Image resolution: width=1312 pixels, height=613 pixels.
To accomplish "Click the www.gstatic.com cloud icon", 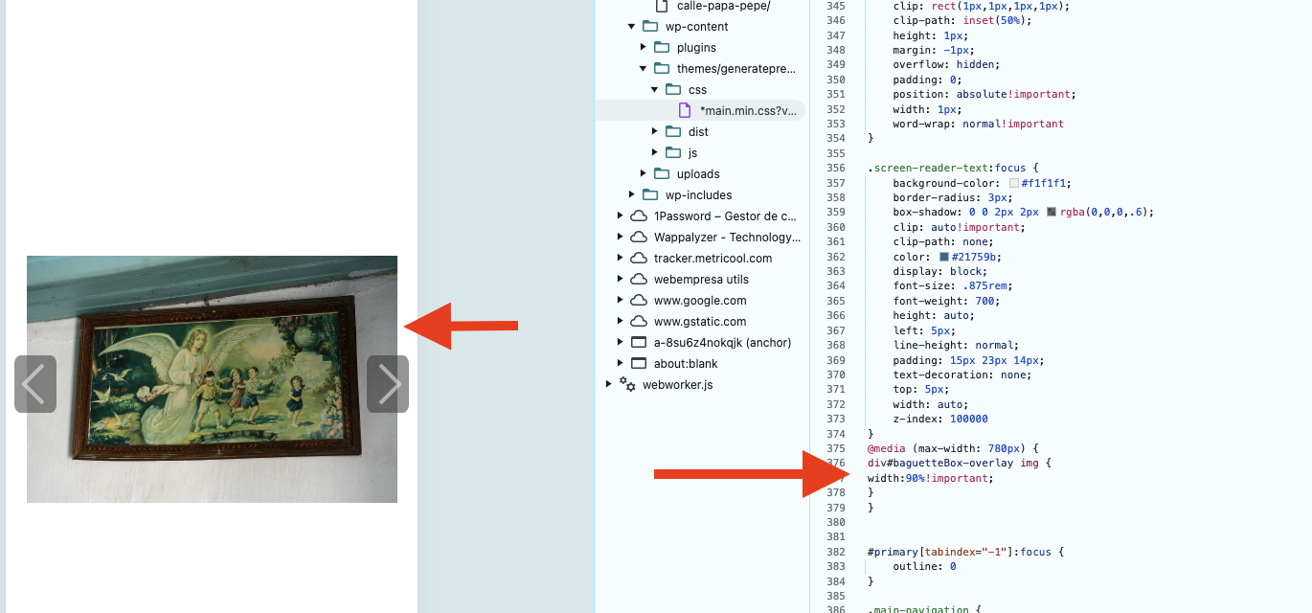I will (x=639, y=322).
